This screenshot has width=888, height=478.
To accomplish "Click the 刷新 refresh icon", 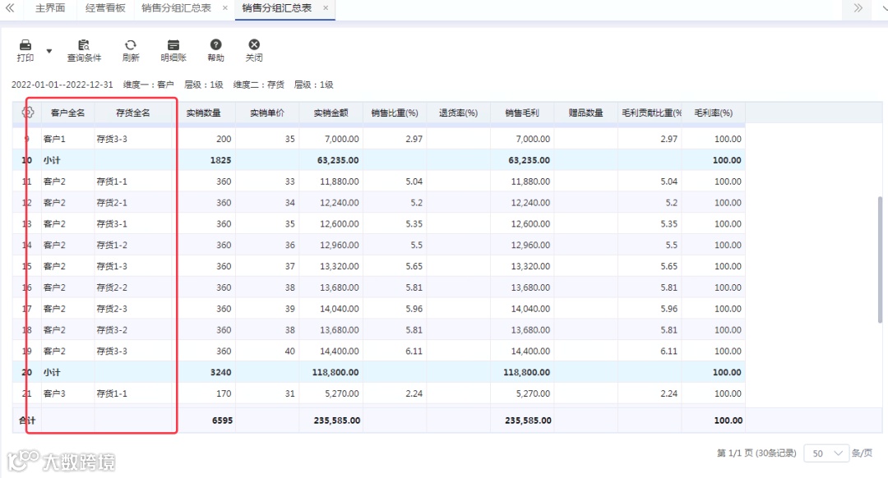I will click(130, 50).
